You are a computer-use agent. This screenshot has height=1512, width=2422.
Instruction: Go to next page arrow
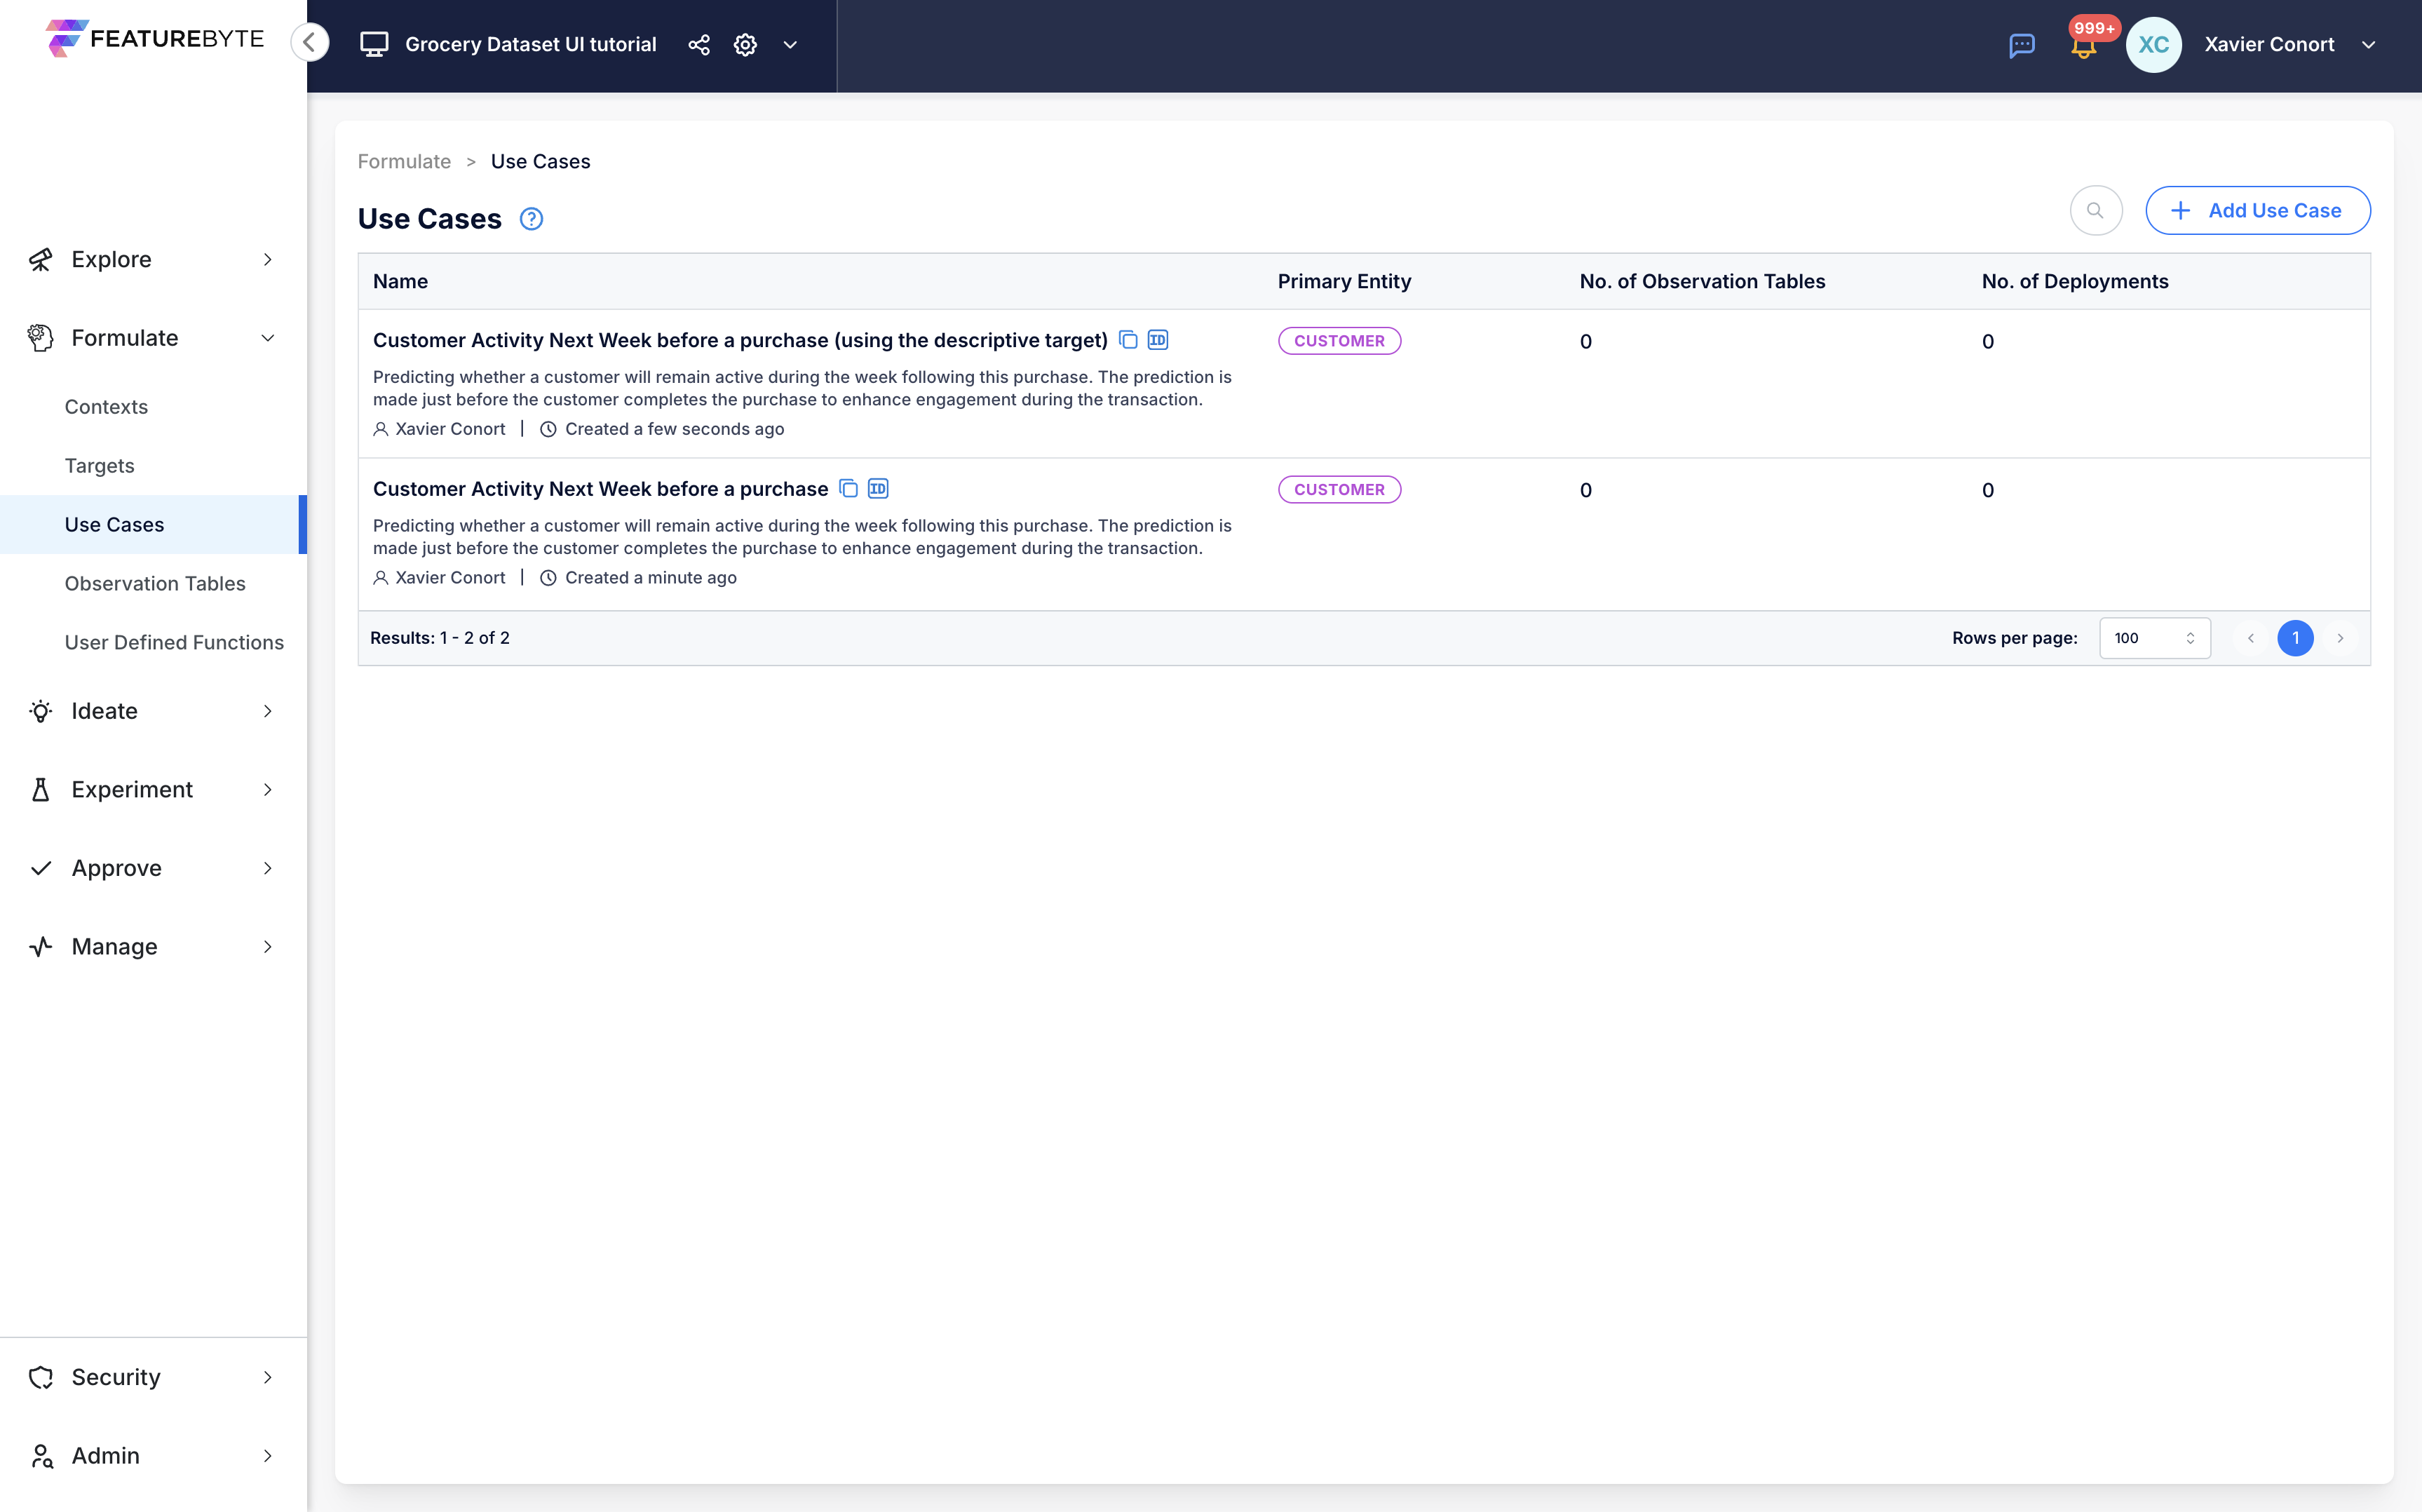2339,638
